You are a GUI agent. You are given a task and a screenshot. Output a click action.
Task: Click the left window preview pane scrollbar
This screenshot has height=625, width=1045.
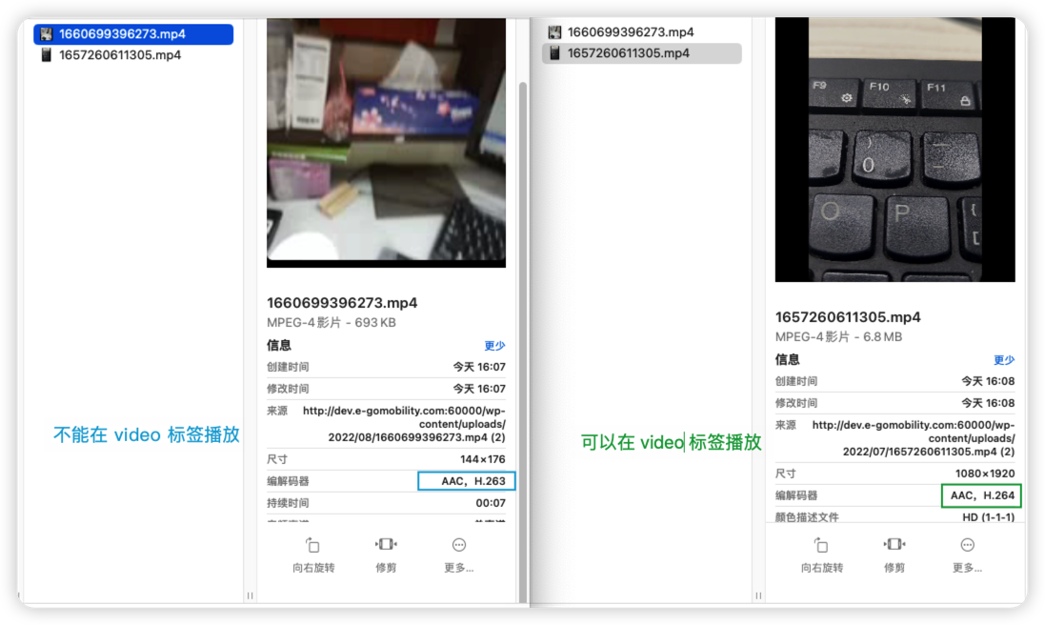(522, 342)
